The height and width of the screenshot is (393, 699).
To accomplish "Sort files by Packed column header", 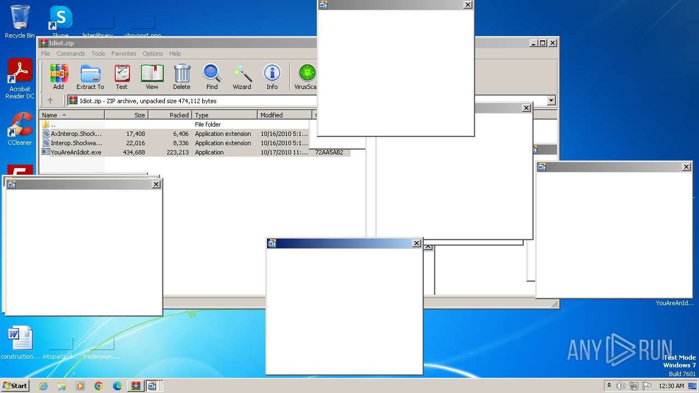I will coord(170,115).
